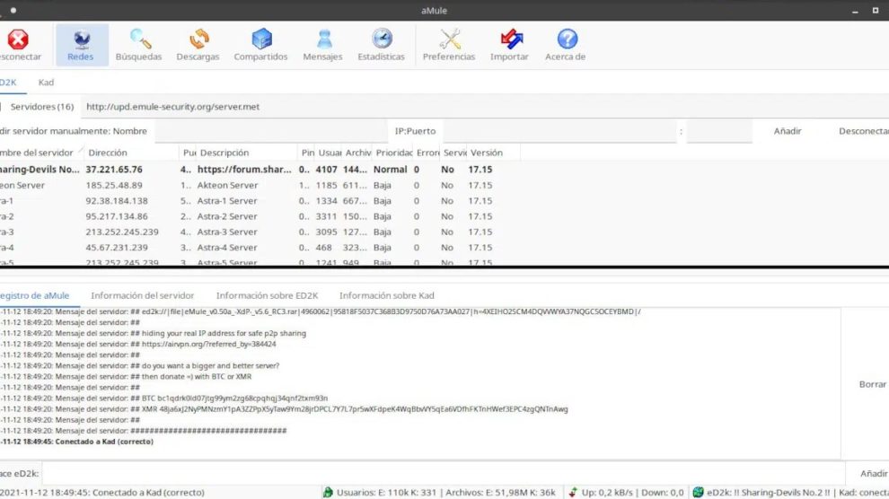Sort by Usuarios column header
The height and width of the screenshot is (499, 889).
tap(329, 153)
